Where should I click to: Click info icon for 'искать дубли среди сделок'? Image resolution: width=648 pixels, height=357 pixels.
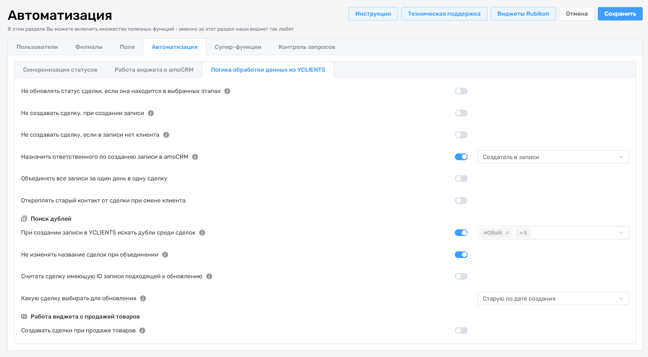[202, 233]
